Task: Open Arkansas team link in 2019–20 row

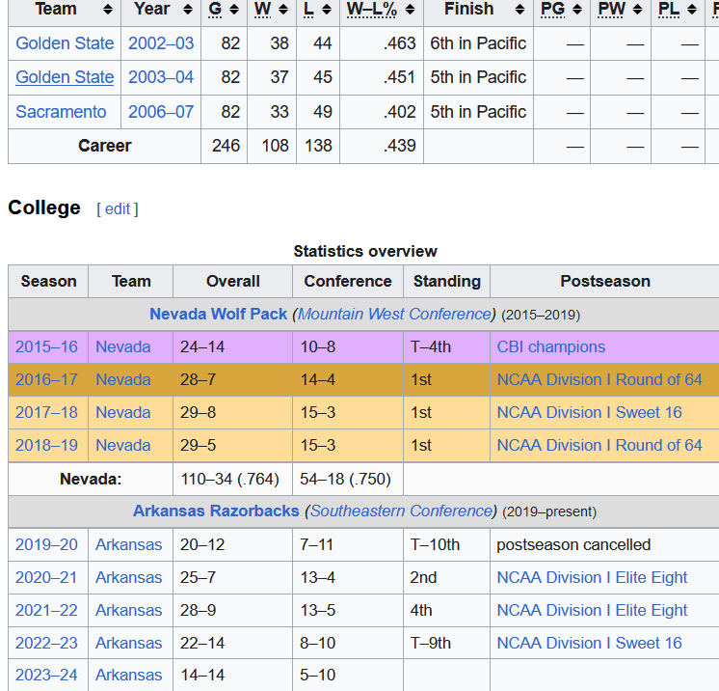Action: tap(129, 545)
